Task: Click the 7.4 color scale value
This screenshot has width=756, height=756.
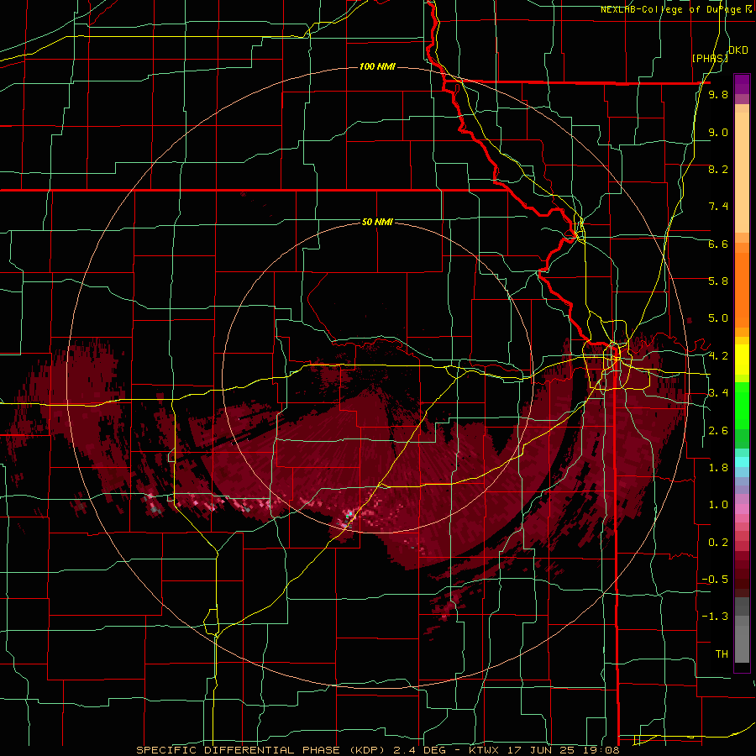Action: 718,207
